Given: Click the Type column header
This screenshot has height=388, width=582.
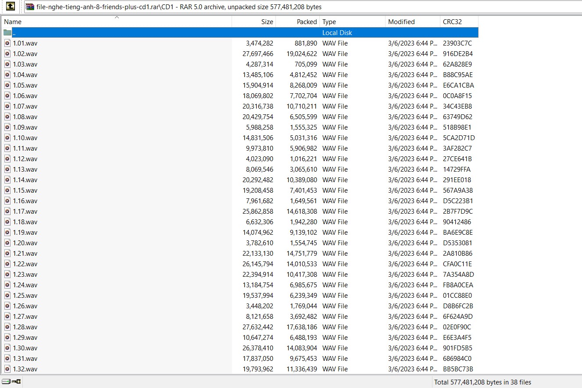Looking at the screenshot, I should 329,21.
